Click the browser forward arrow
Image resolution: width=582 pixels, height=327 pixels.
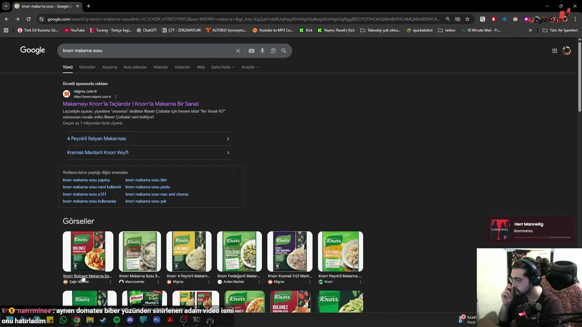tap(17, 19)
